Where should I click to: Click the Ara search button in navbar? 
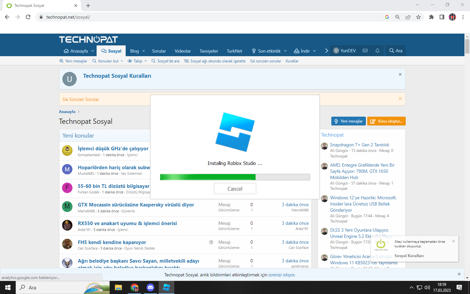[396, 51]
